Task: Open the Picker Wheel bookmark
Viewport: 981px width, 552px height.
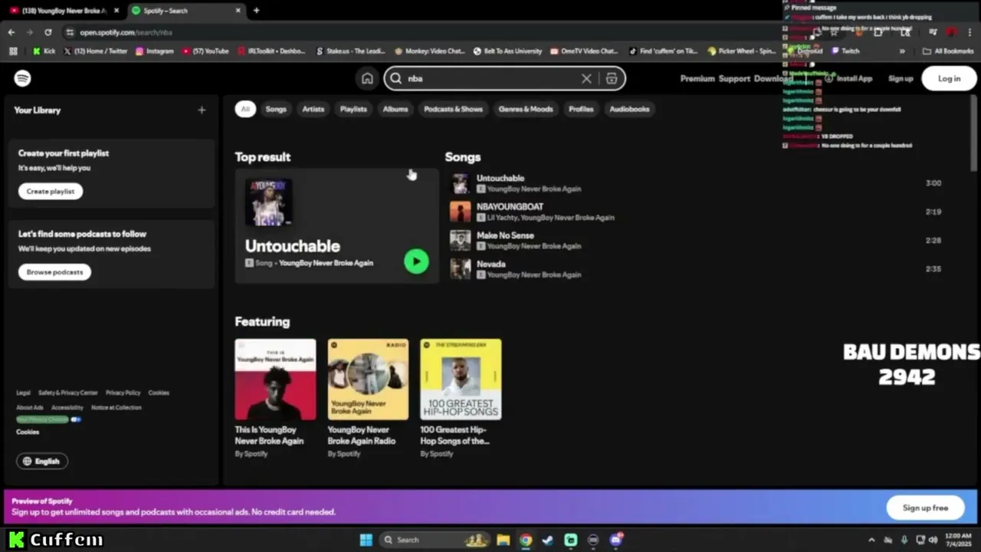Action: click(742, 51)
